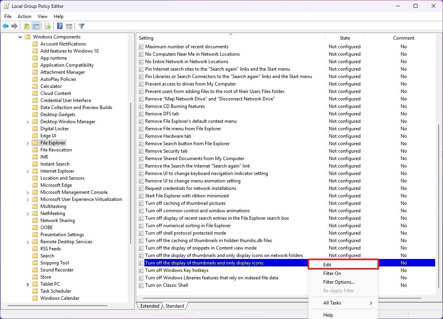Image resolution: width=443 pixels, height=319 pixels.
Task: Sort settings by clicking the State column header
Action: (x=345, y=38)
